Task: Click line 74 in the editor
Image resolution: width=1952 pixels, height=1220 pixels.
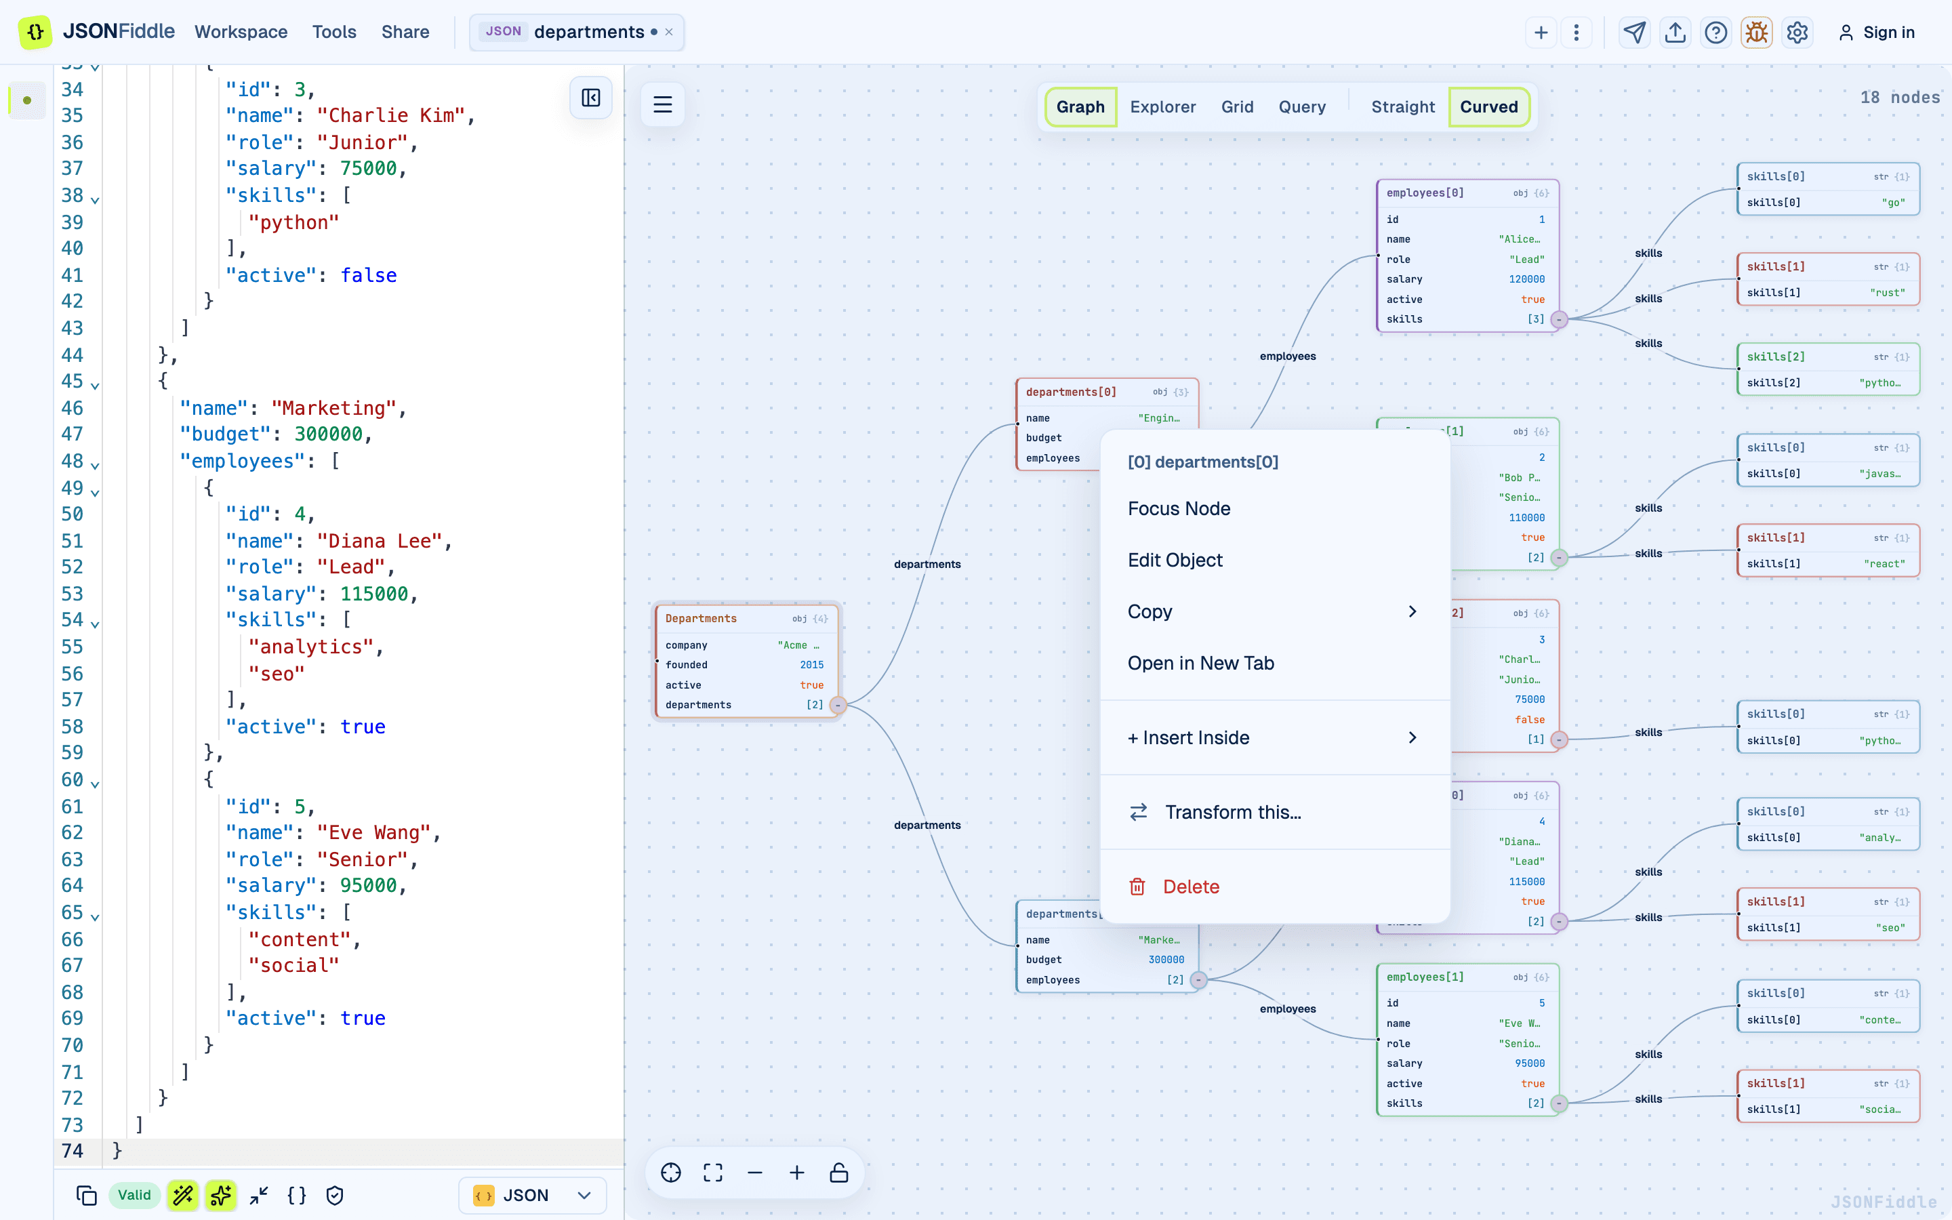Action: click(x=339, y=1151)
